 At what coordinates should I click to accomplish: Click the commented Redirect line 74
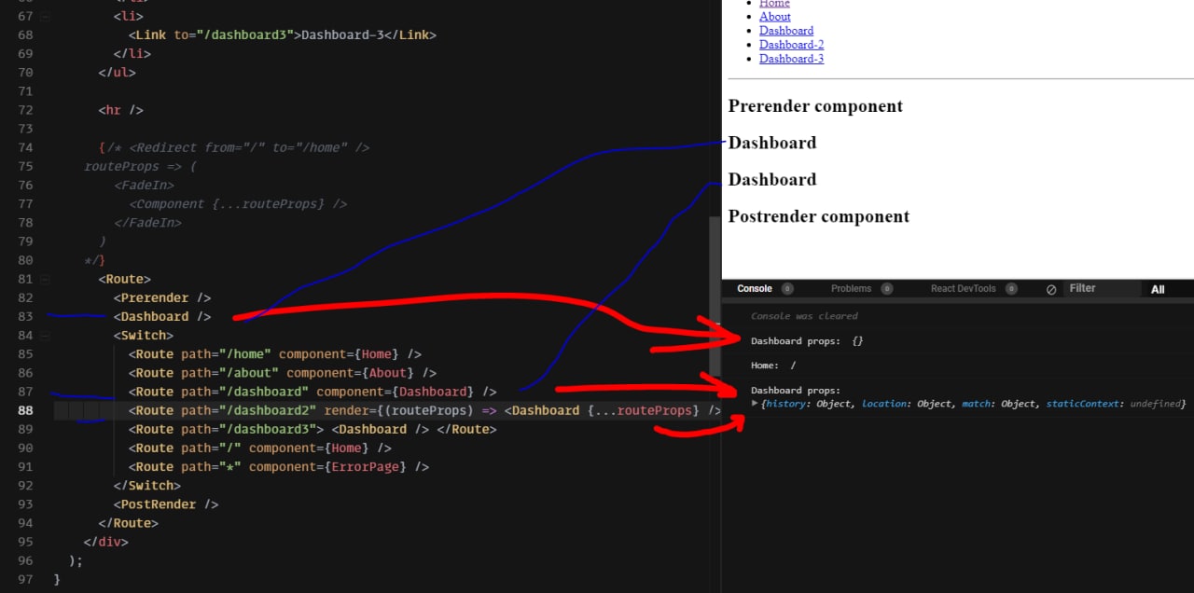(x=234, y=147)
